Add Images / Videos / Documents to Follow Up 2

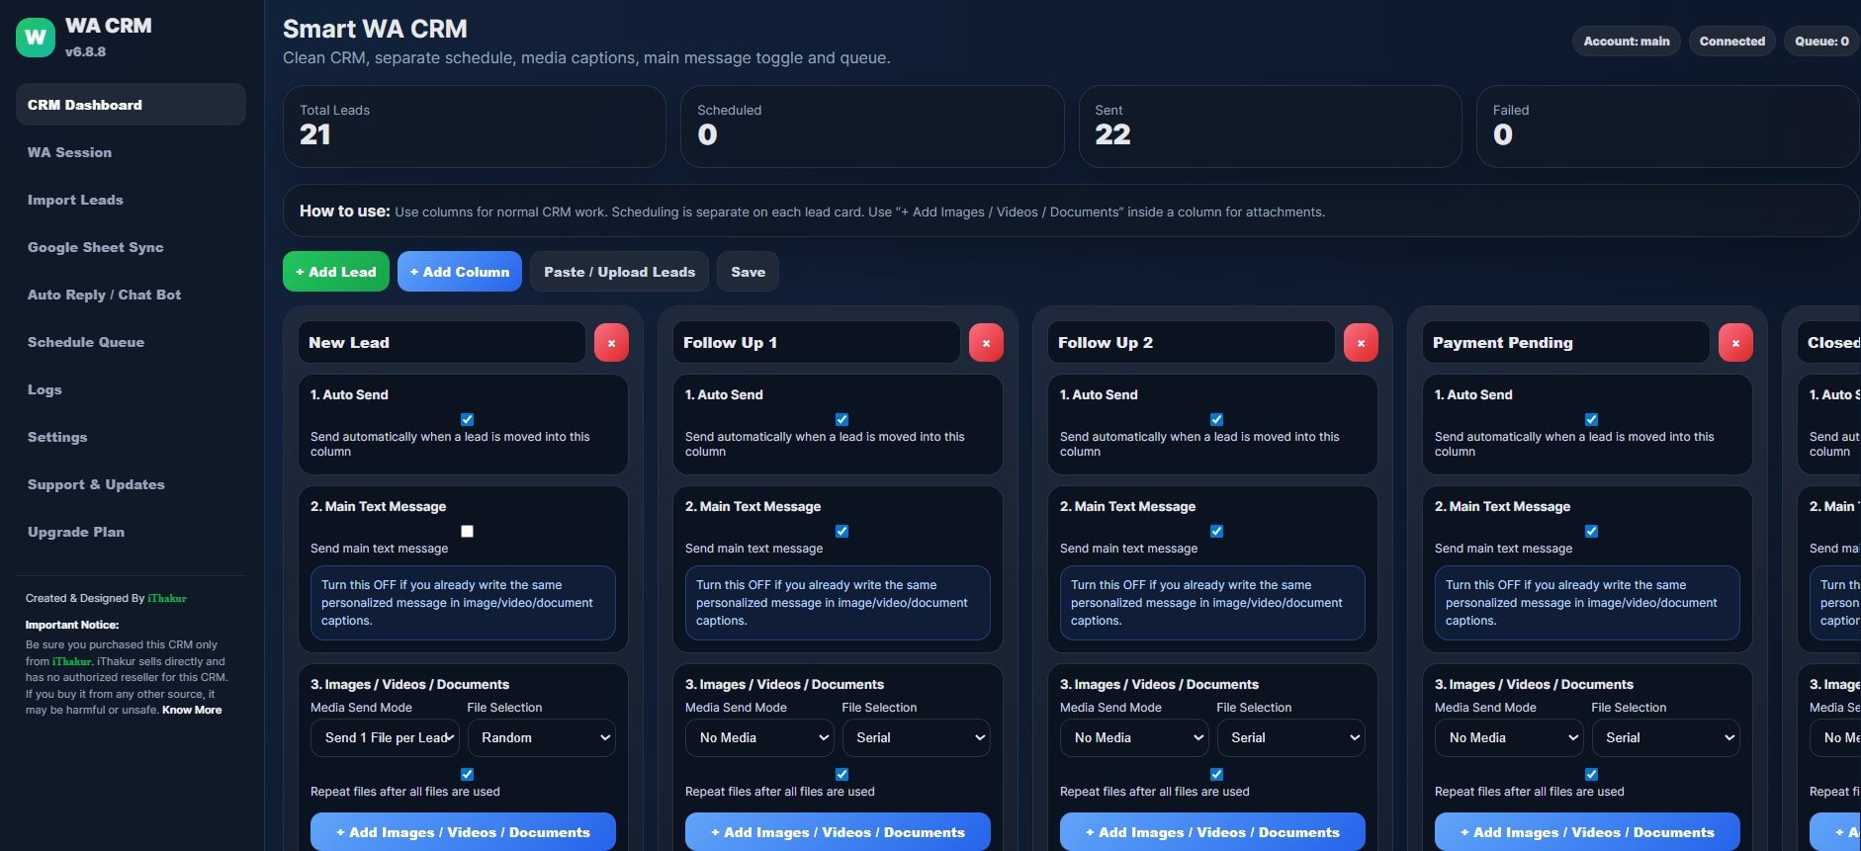click(1212, 832)
